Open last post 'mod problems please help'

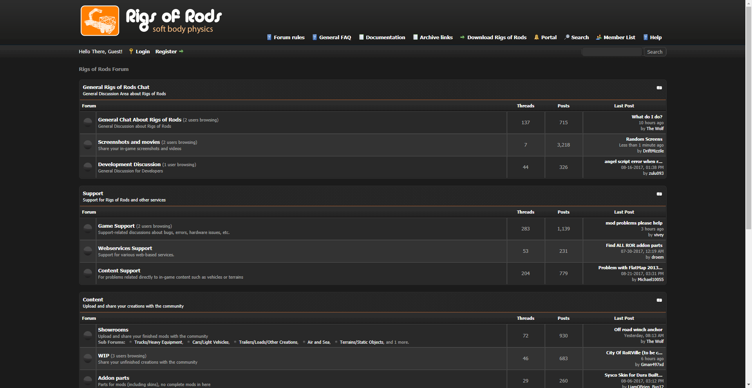click(x=634, y=223)
